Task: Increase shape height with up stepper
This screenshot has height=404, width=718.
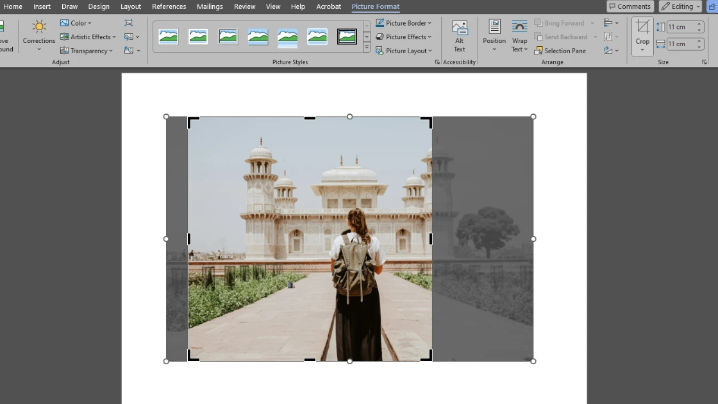Action: pyautogui.click(x=699, y=24)
